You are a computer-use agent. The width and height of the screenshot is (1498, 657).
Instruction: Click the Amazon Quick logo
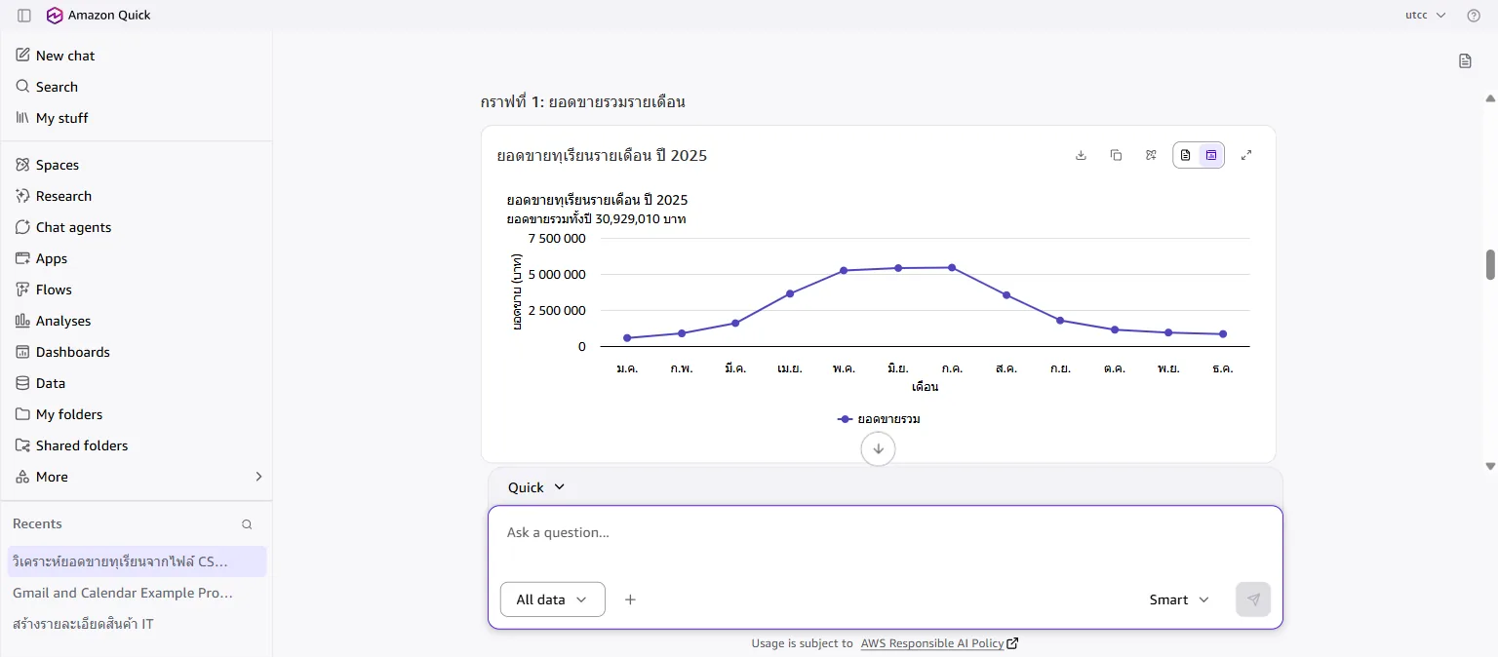(x=55, y=16)
